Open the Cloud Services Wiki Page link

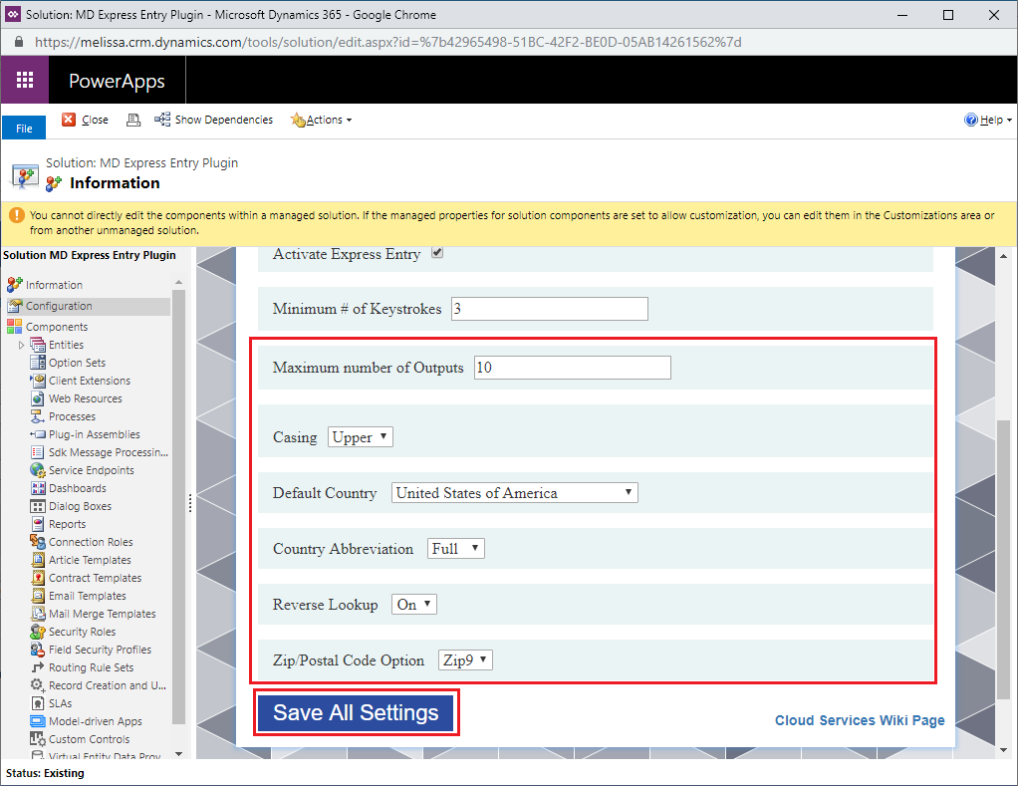click(860, 720)
